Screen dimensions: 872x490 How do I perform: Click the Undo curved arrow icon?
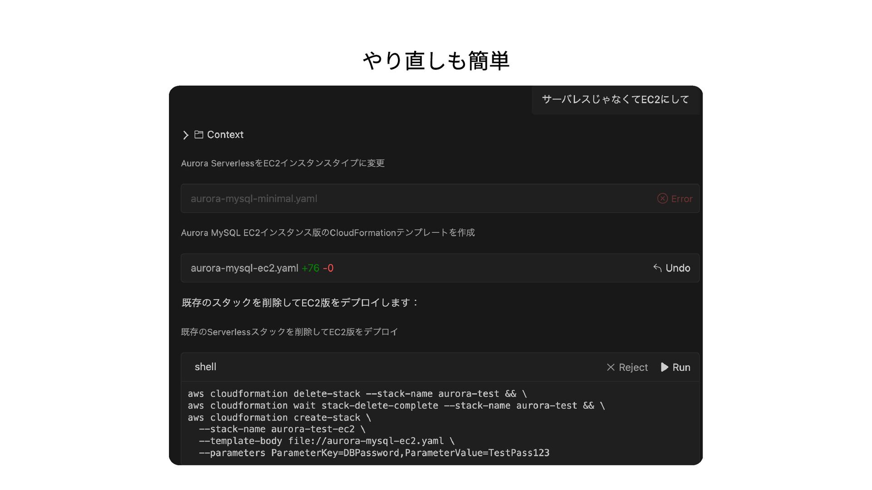[x=657, y=268]
